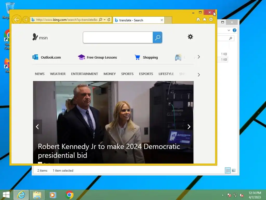Open Action Center flag tray icon
Viewport: 266px width, 200px height.
pyautogui.click(x=229, y=195)
